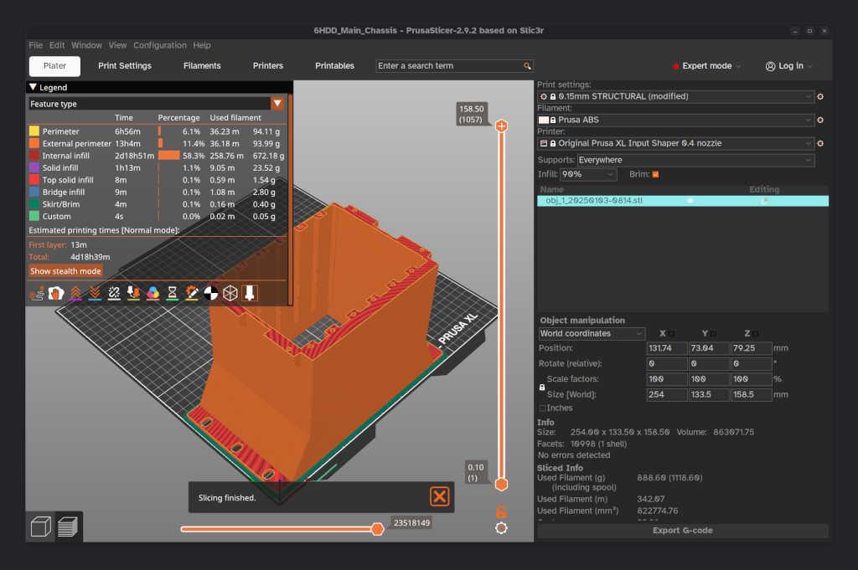Open layer slider settings cog icon

point(501,528)
